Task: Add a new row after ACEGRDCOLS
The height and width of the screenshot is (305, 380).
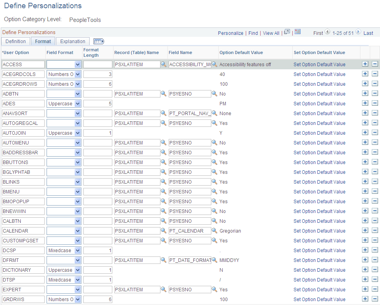Action: pyautogui.click(x=365, y=74)
